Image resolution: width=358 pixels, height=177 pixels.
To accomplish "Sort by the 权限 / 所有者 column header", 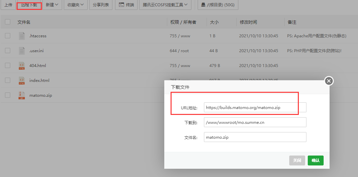I will click(183, 22).
